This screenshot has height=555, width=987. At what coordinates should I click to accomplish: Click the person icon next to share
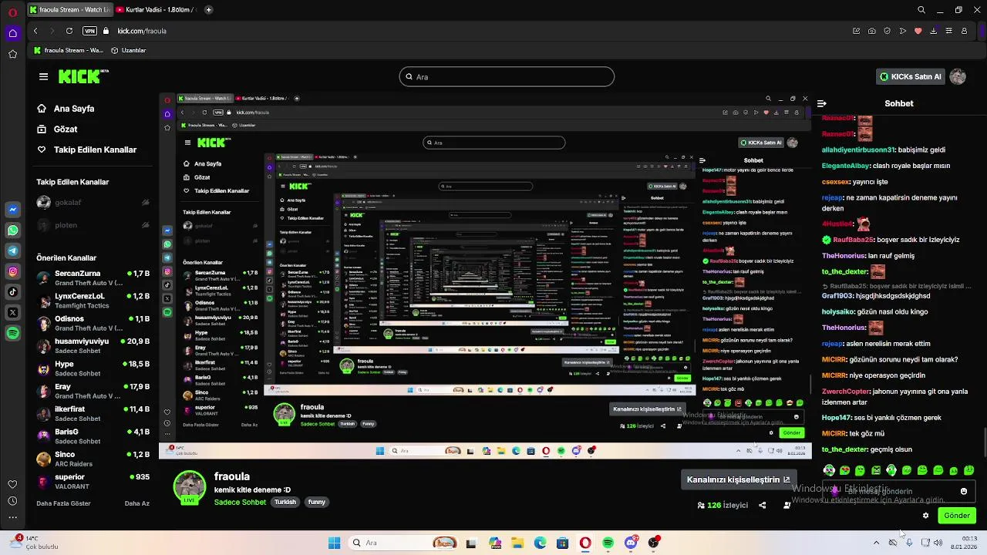click(x=787, y=506)
